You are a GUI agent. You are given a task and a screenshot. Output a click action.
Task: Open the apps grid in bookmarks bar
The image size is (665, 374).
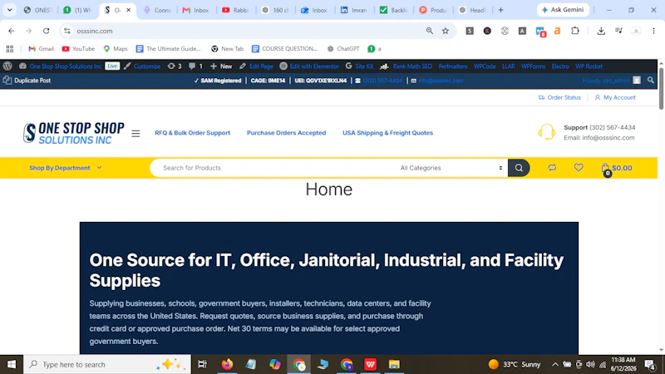pos(10,49)
